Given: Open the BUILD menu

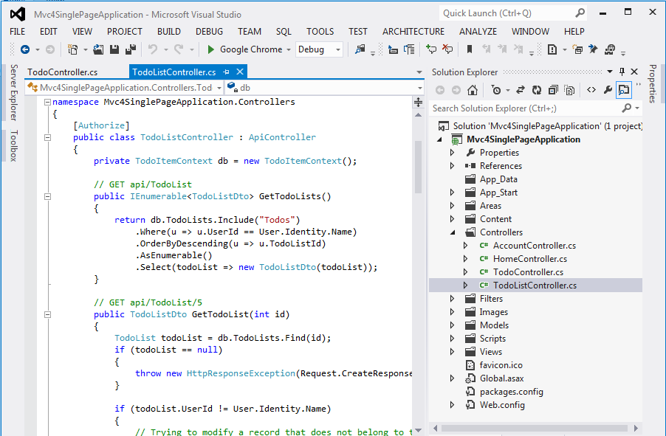Looking at the screenshot, I should coord(168,32).
